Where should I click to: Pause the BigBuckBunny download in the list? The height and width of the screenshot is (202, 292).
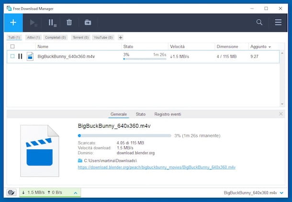pos(20,56)
